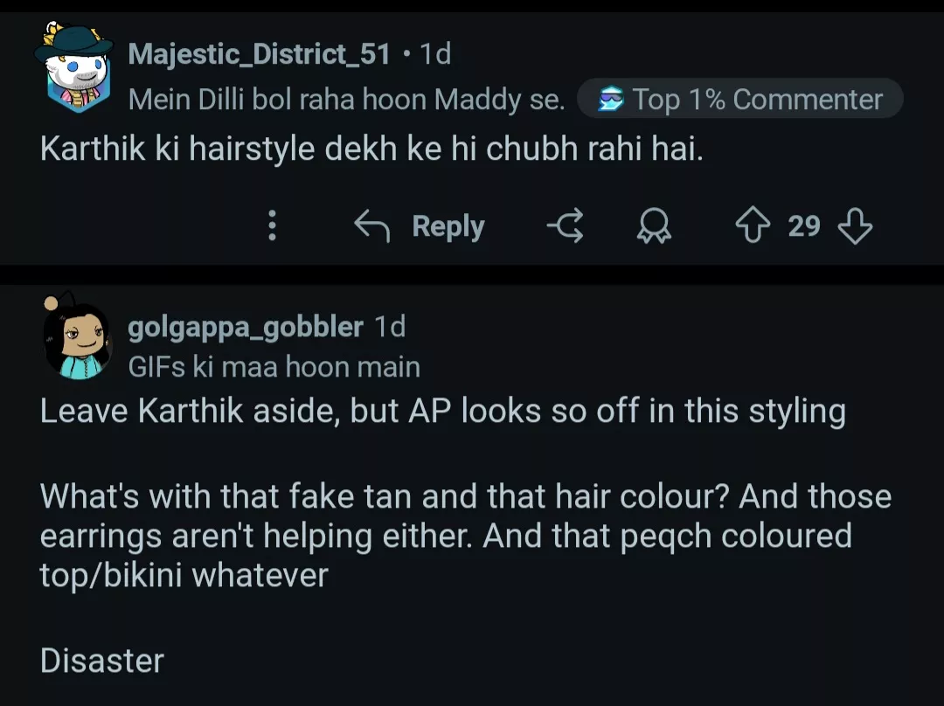This screenshot has height=706, width=944.
Task: Tap the 'Karthik ki hairstyle' comment text
Action: tap(371, 150)
